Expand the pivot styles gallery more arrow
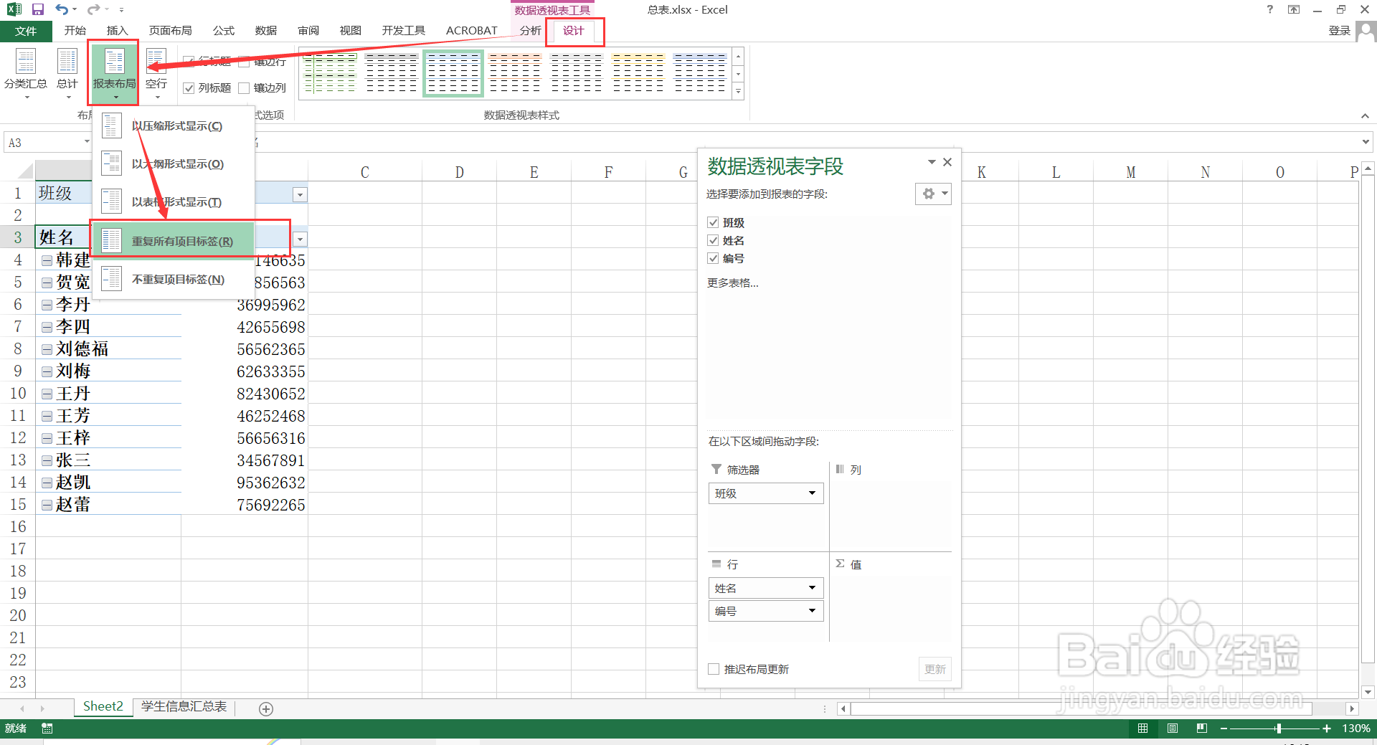Viewport: 1377px width, 745px height. (x=738, y=91)
